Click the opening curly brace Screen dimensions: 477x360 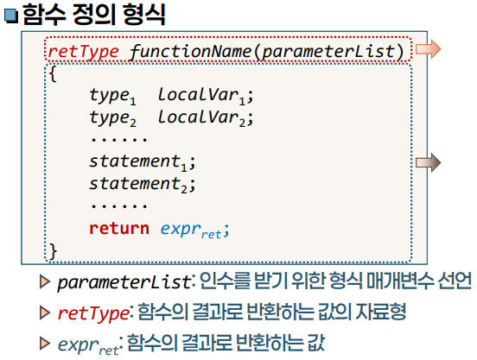[53, 74]
